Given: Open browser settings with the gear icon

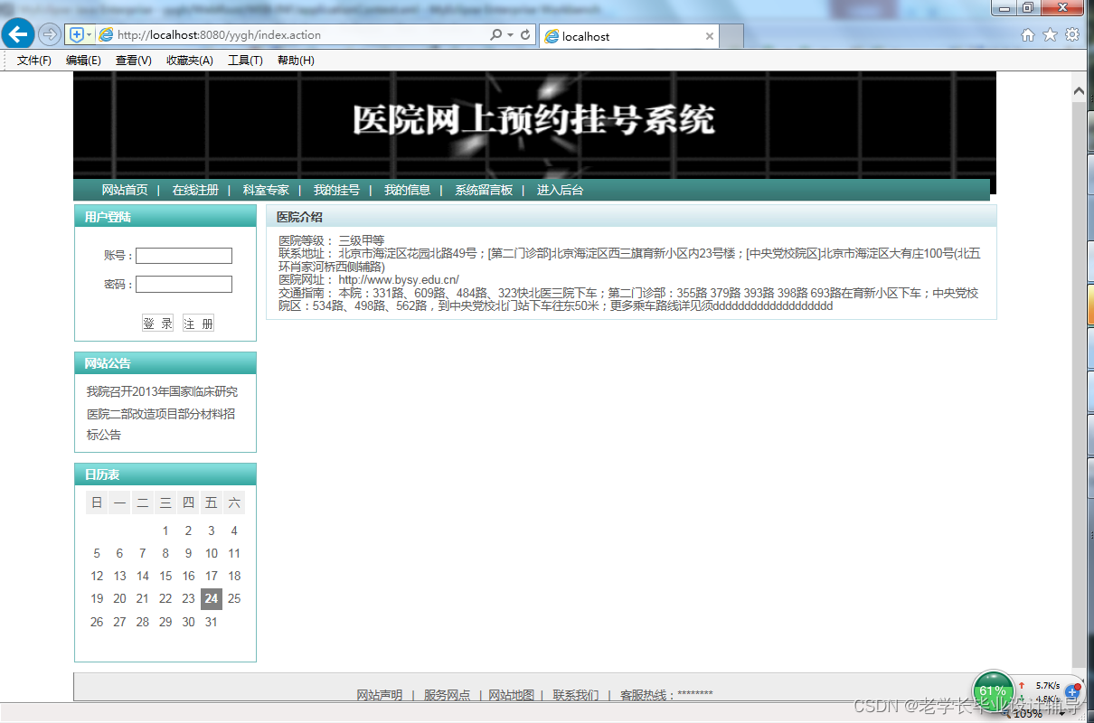Looking at the screenshot, I should tap(1072, 36).
